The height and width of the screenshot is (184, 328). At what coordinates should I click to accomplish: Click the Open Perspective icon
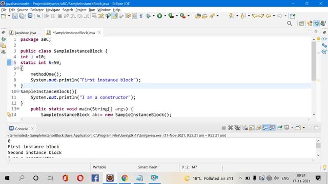pos(301,24)
